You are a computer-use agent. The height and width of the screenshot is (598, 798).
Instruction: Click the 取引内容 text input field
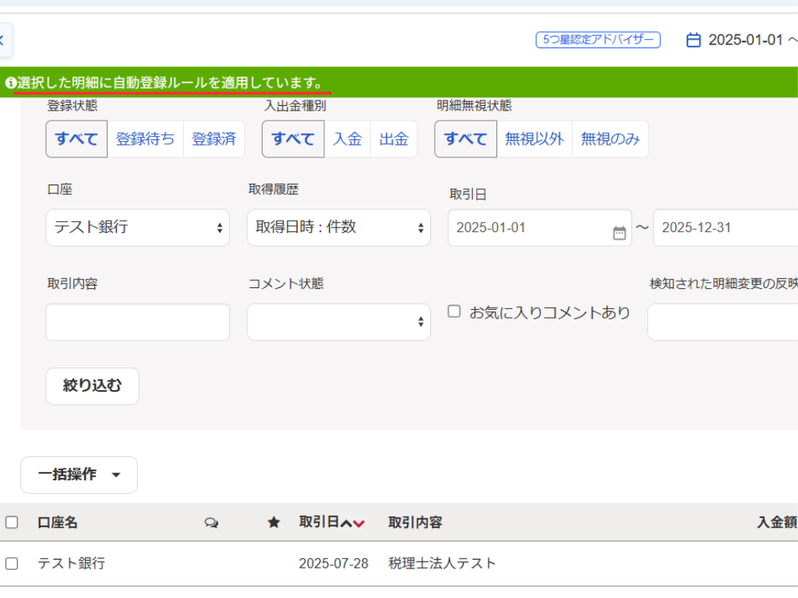pos(138,322)
